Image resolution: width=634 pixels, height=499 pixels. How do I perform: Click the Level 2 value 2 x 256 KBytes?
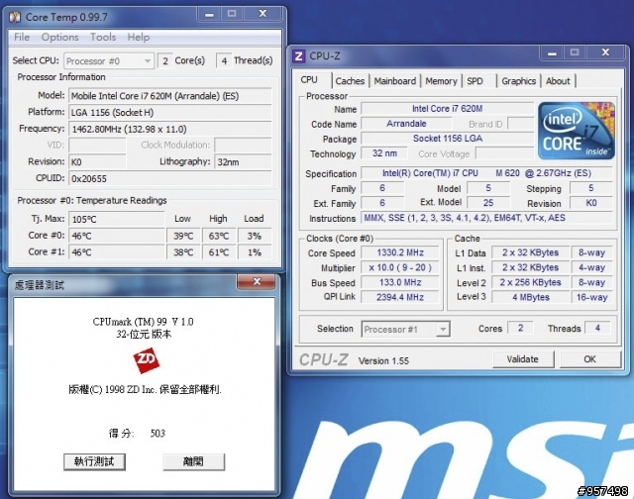coord(530,282)
